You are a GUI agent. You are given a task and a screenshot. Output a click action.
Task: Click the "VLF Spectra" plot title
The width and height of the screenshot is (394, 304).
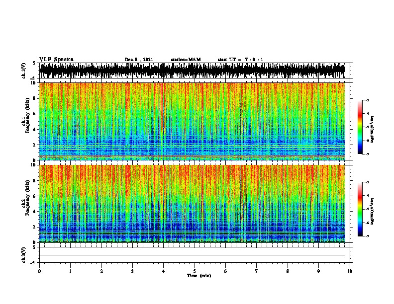coord(56,60)
